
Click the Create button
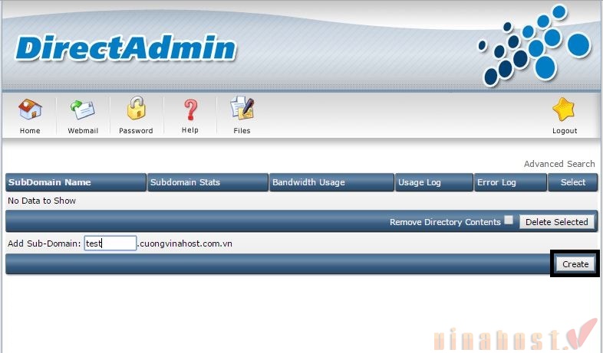pos(575,264)
